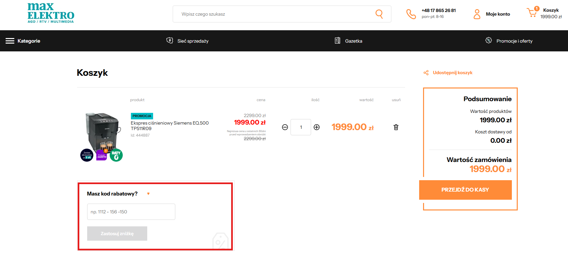
Task: Click the Promocje i oferty percent icon
Action: click(488, 40)
